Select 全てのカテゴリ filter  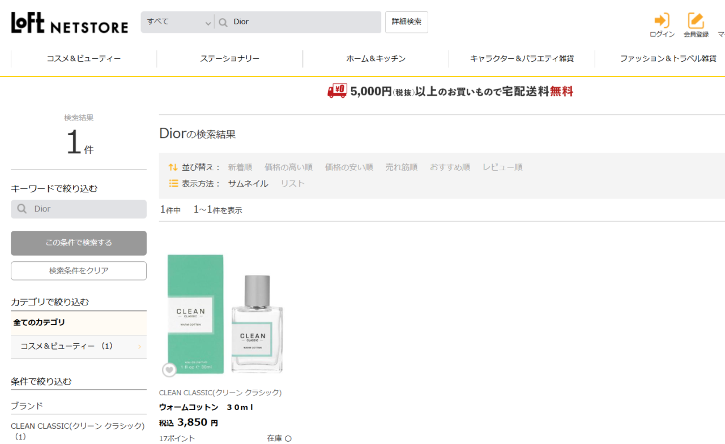(79, 323)
